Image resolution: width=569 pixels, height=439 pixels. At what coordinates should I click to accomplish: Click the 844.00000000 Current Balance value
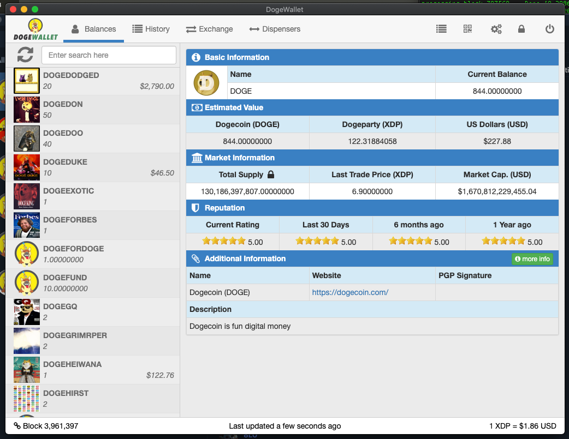click(x=497, y=91)
